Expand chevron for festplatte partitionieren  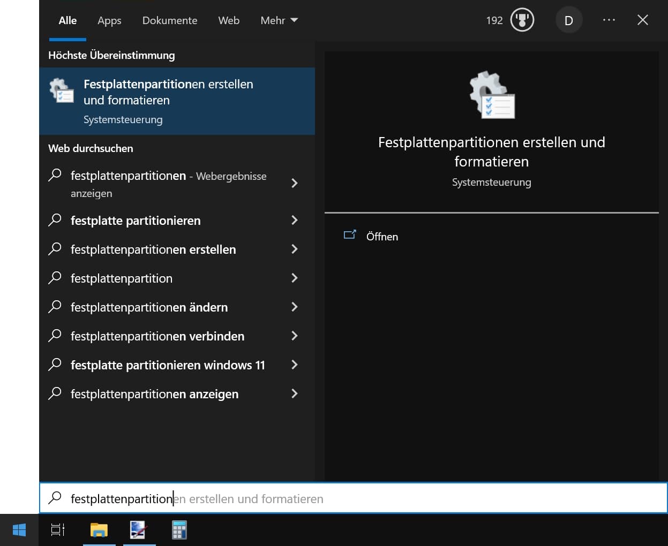294,220
